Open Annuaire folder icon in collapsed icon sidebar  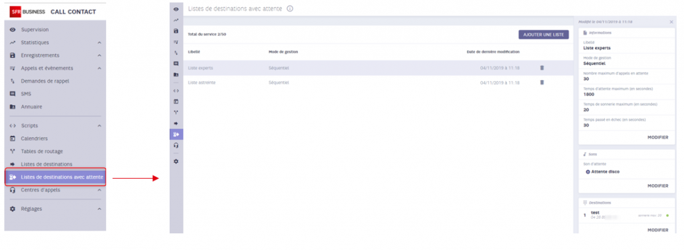pos(176,75)
